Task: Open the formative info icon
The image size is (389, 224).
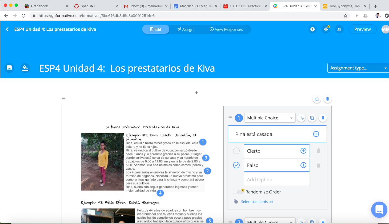Action: coord(312,29)
